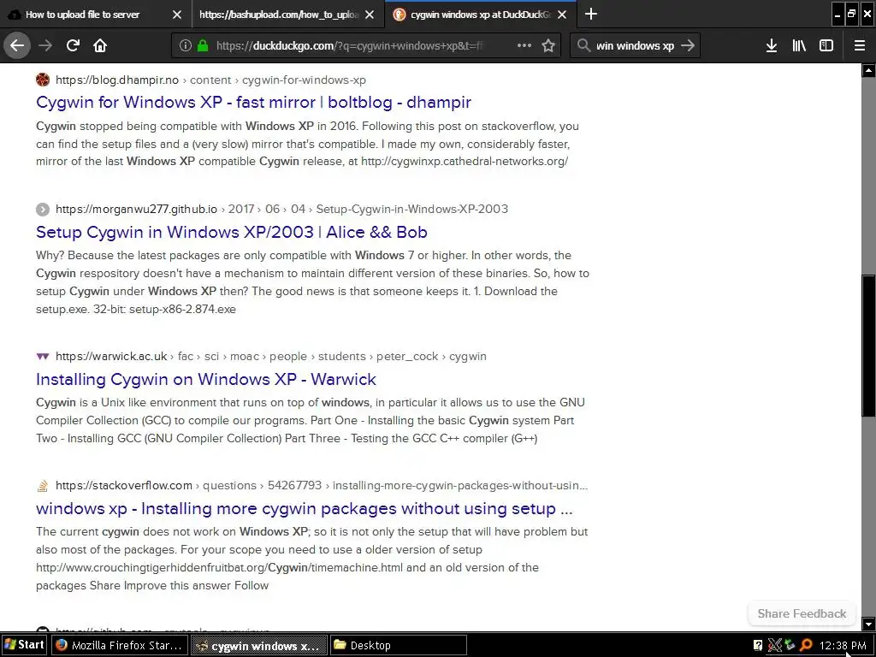Viewport: 876px width, 657px height.
Task: Click the Share Feedback button
Action: click(x=802, y=613)
